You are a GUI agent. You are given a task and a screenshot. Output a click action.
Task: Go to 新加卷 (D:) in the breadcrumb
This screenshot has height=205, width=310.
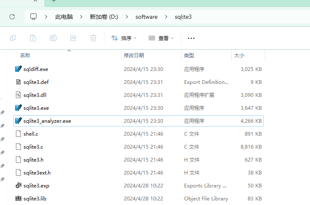coord(104,17)
